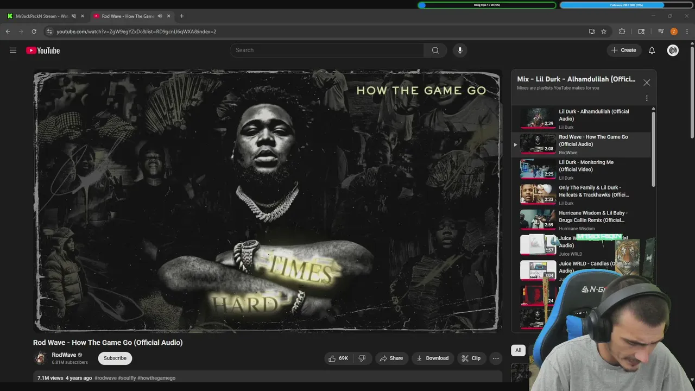Open the YouTube account avatar menu

(673, 50)
